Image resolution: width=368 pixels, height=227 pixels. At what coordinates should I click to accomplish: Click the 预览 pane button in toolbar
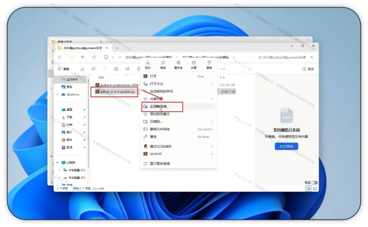coord(308,69)
